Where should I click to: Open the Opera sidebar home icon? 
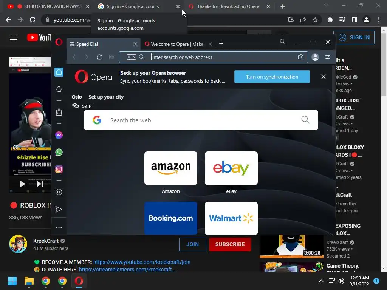pyautogui.click(x=59, y=72)
